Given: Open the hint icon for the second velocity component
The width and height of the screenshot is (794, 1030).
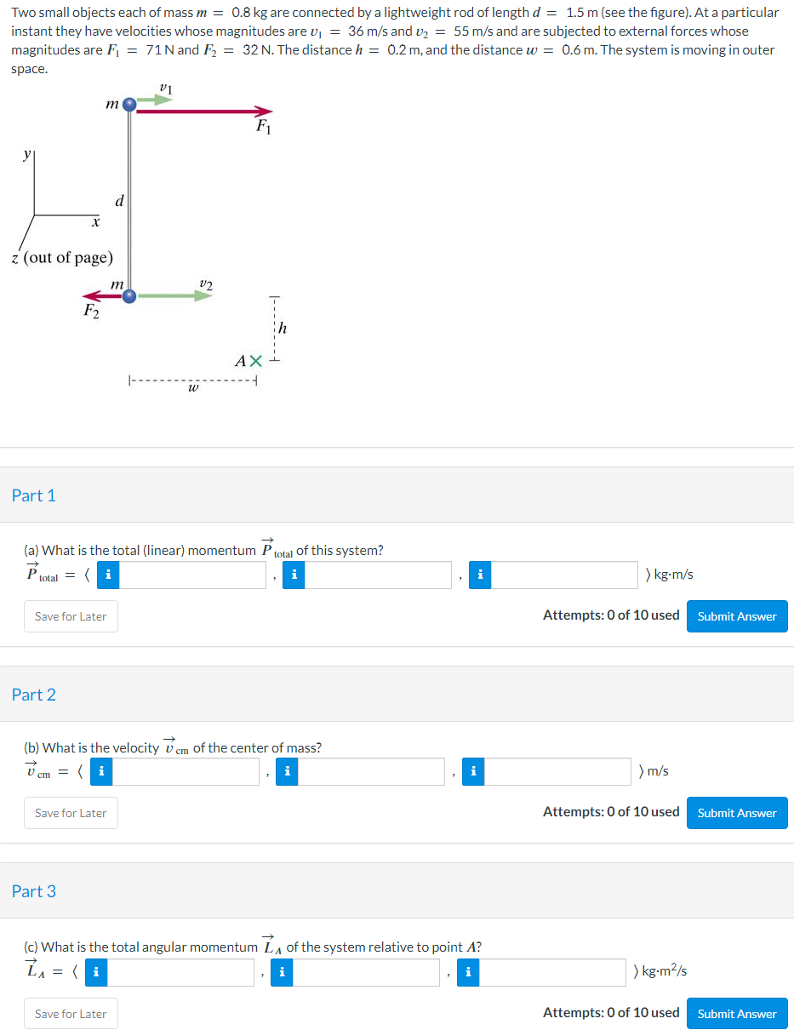Looking at the screenshot, I should (287, 771).
